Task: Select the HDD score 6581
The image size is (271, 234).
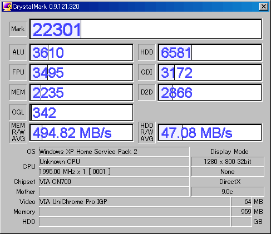Action: pyautogui.click(x=210, y=52)
